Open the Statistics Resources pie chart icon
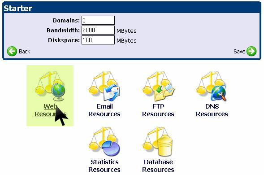This screenshot has height=175, width=264. pyautogui.click(x=104, y=142)
